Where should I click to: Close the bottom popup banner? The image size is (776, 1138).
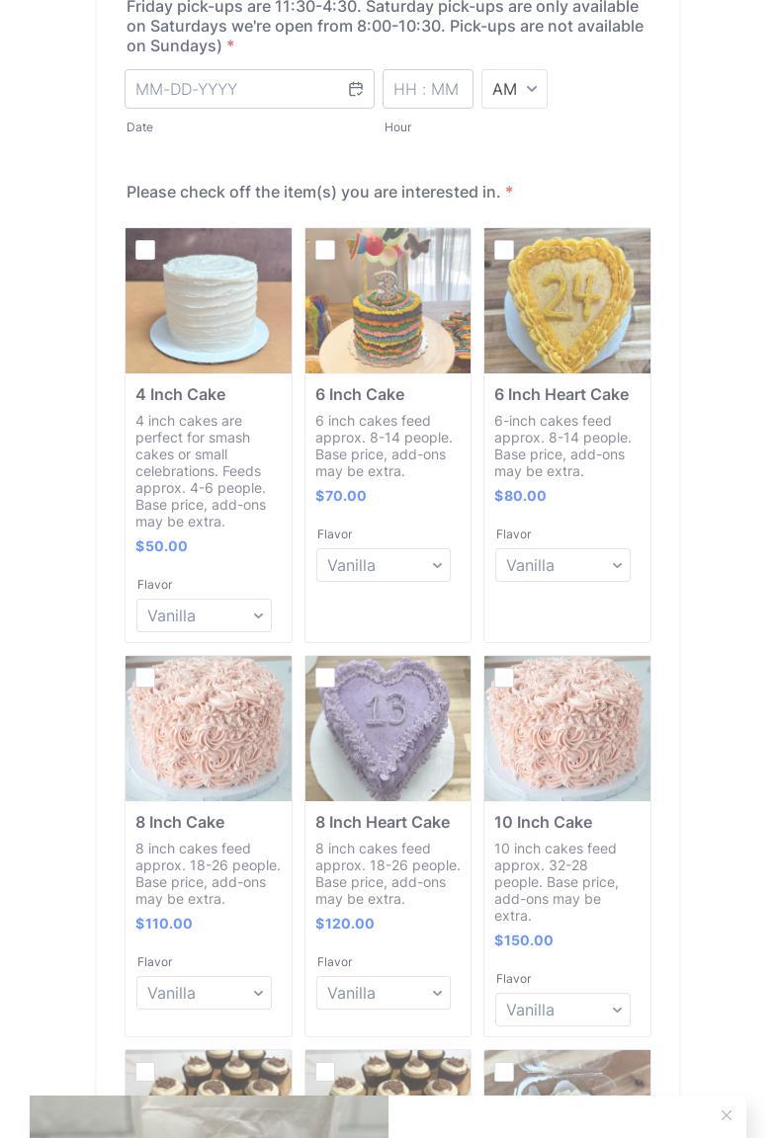point(726,1114)
